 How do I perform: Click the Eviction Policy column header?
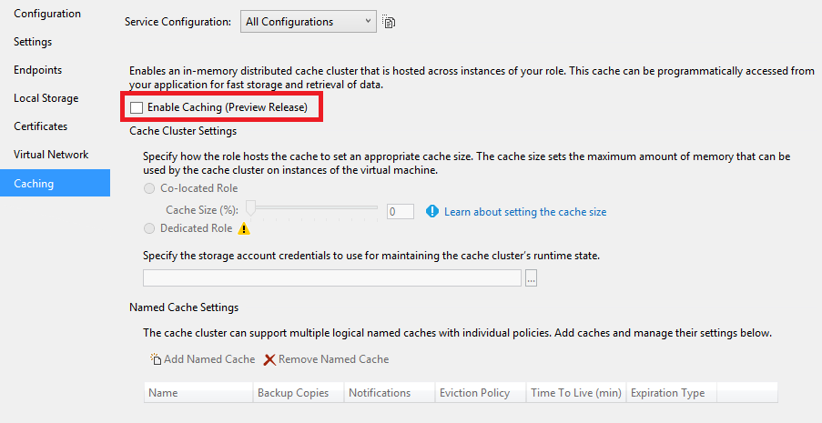pos(474,393)
